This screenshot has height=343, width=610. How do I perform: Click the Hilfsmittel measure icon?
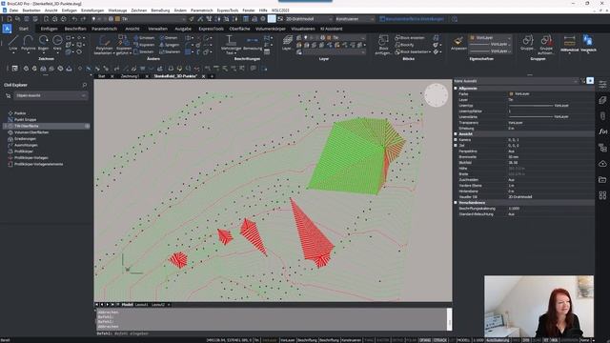(x=570, y=43)
